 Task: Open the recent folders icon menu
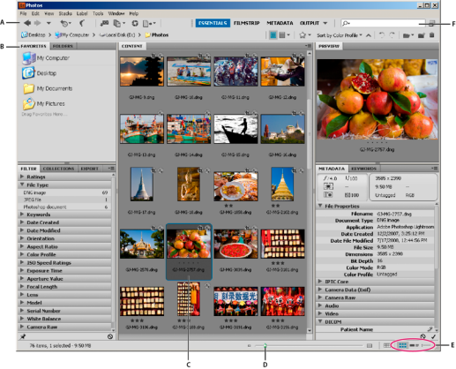407,35
